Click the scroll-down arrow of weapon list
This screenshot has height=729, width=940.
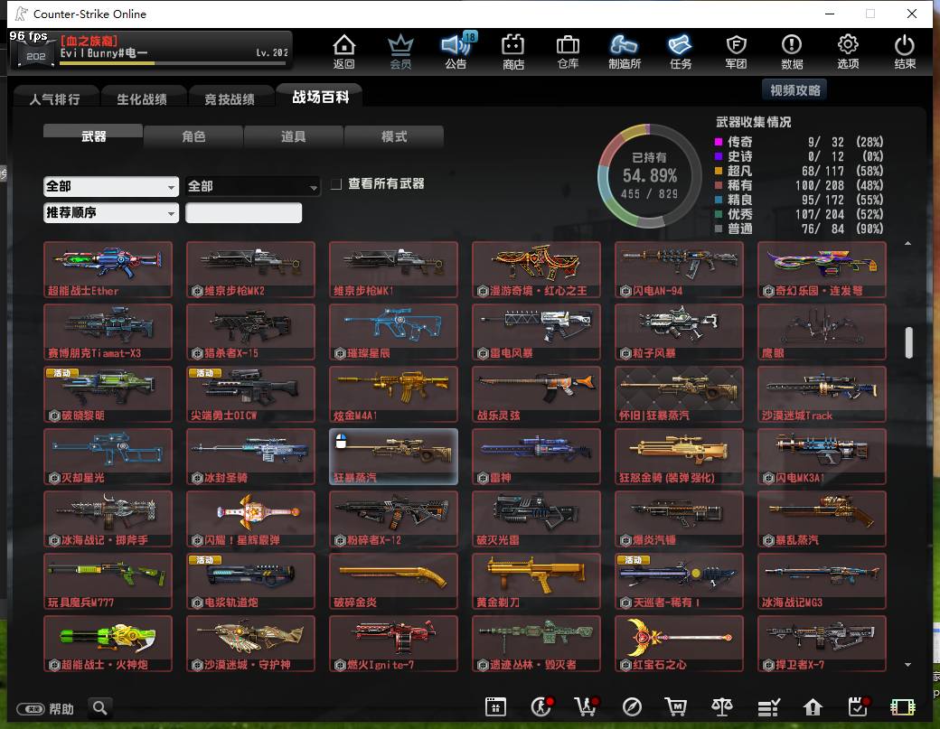[907, 664]
